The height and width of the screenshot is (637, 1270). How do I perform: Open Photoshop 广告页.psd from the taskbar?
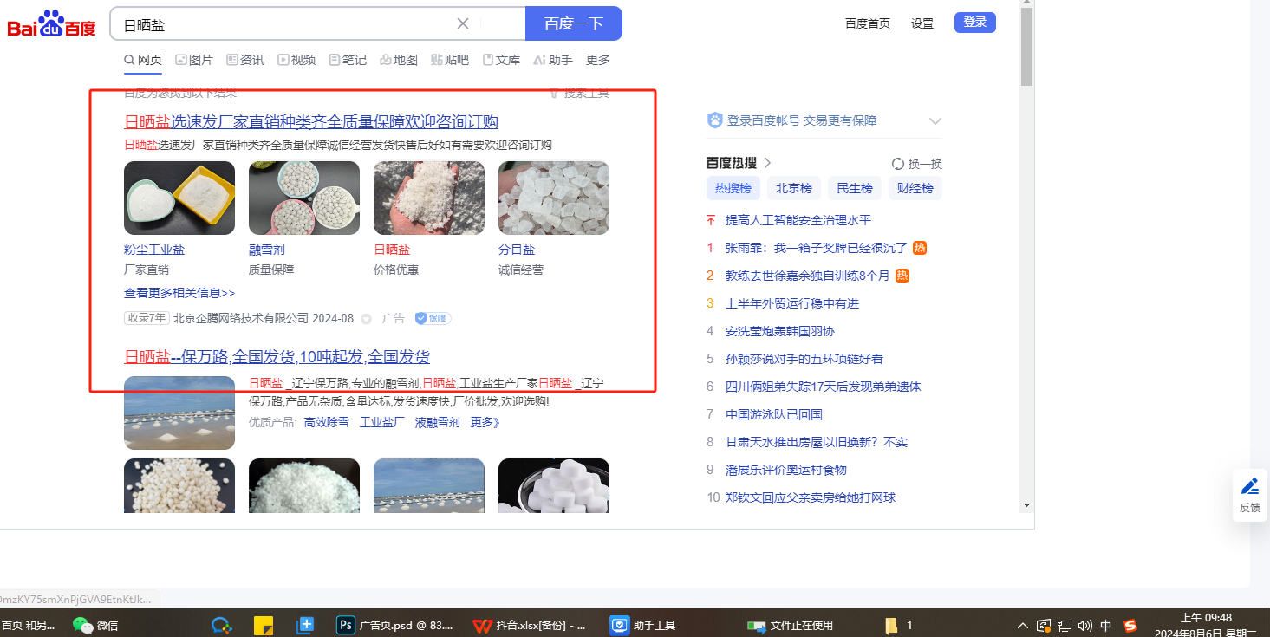394,625
